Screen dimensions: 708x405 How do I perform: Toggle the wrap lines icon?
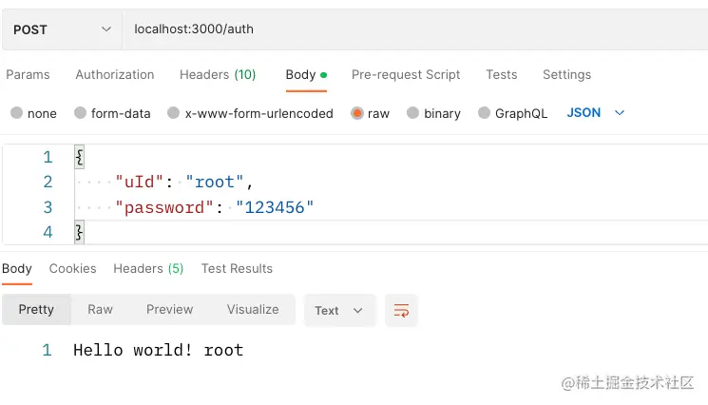[x=401, y=311]
